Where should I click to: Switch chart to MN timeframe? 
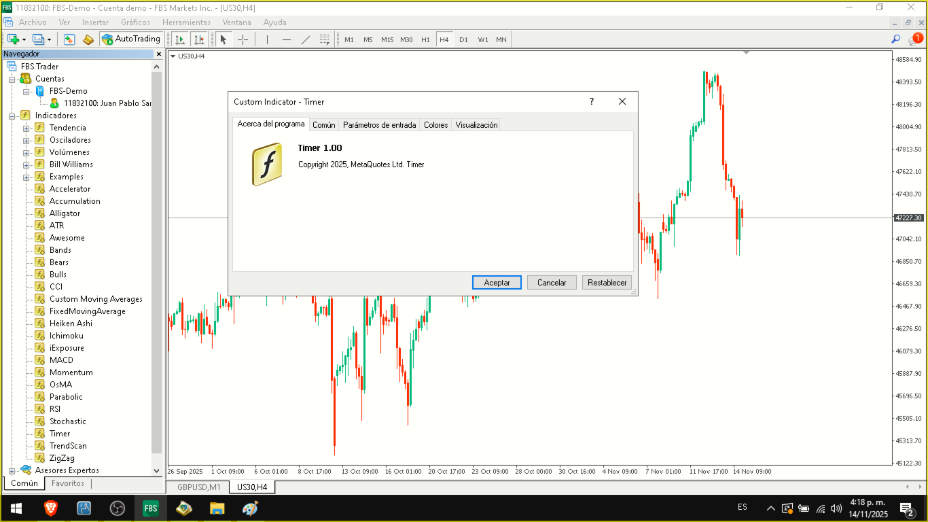click(x=501, y=39)
